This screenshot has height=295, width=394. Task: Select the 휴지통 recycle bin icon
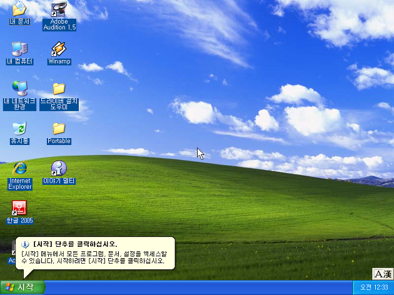pos(19,128)
